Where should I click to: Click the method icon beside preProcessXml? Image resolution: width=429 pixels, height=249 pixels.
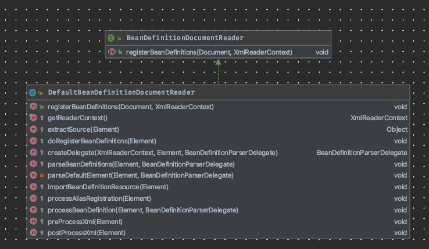(33, 221)
